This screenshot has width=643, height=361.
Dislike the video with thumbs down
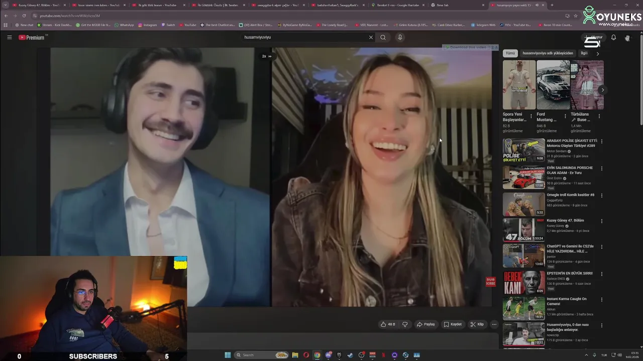[405, 324]
